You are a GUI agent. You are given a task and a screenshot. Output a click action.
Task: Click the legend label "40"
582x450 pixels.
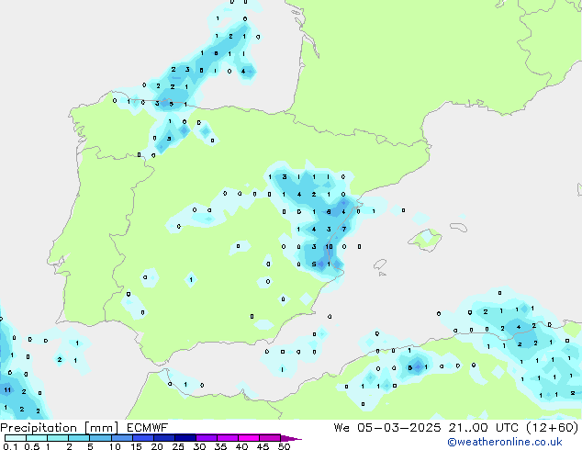pos(241,446)
